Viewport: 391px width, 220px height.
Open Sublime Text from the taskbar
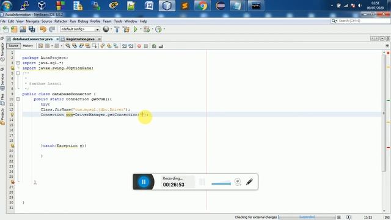tap(185, 5)
